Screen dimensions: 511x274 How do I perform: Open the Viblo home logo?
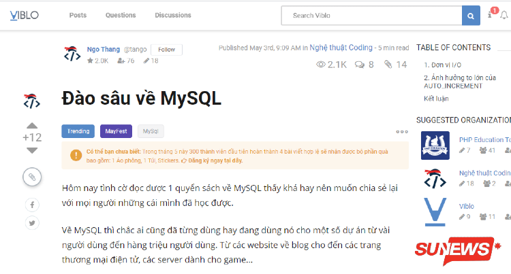(24, 15)
